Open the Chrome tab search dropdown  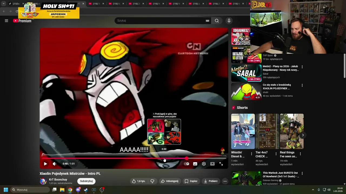[4, 4]
